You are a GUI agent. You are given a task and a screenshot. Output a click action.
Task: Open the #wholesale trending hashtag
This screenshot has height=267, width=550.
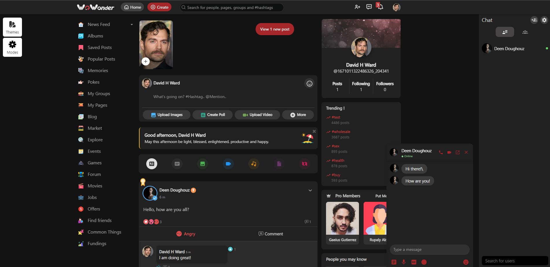[x=341, y=131]
